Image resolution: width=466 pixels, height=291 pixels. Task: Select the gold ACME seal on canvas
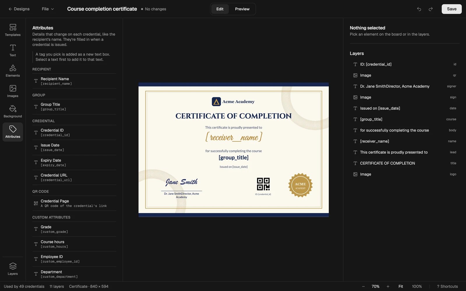(300, 185)
